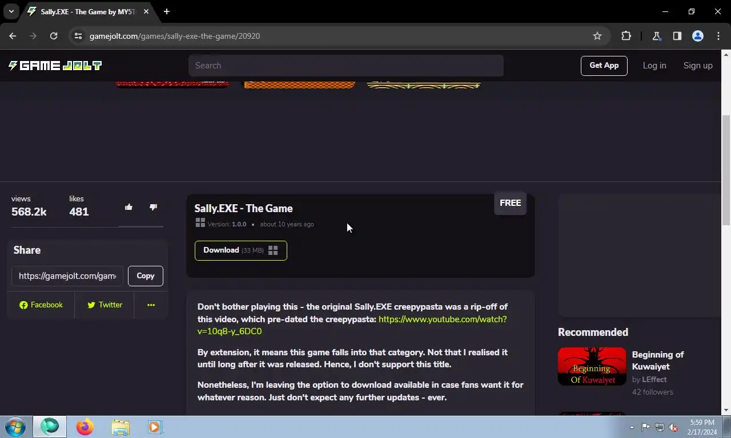Open Beginning of Kuwaiyet thumbnail
The width and height of the screenshot is (731, 438).
point(592,366)
